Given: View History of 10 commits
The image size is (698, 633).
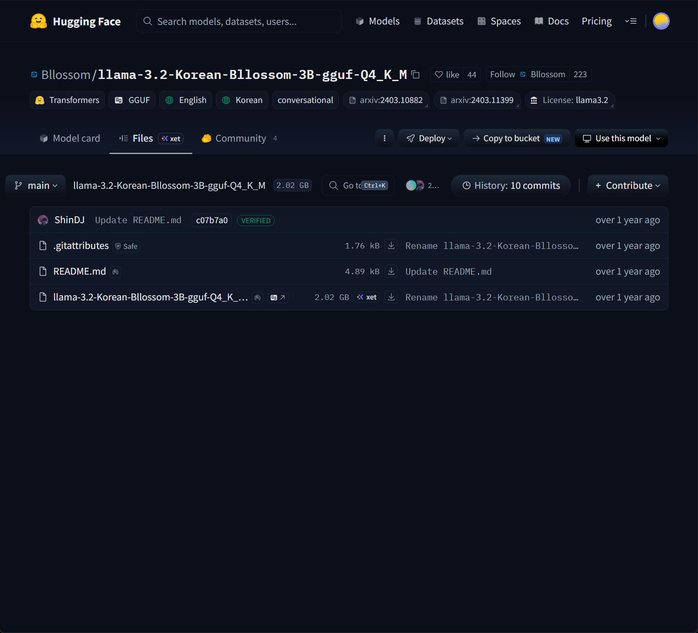Looking at the screenshot, I should 511,185.
